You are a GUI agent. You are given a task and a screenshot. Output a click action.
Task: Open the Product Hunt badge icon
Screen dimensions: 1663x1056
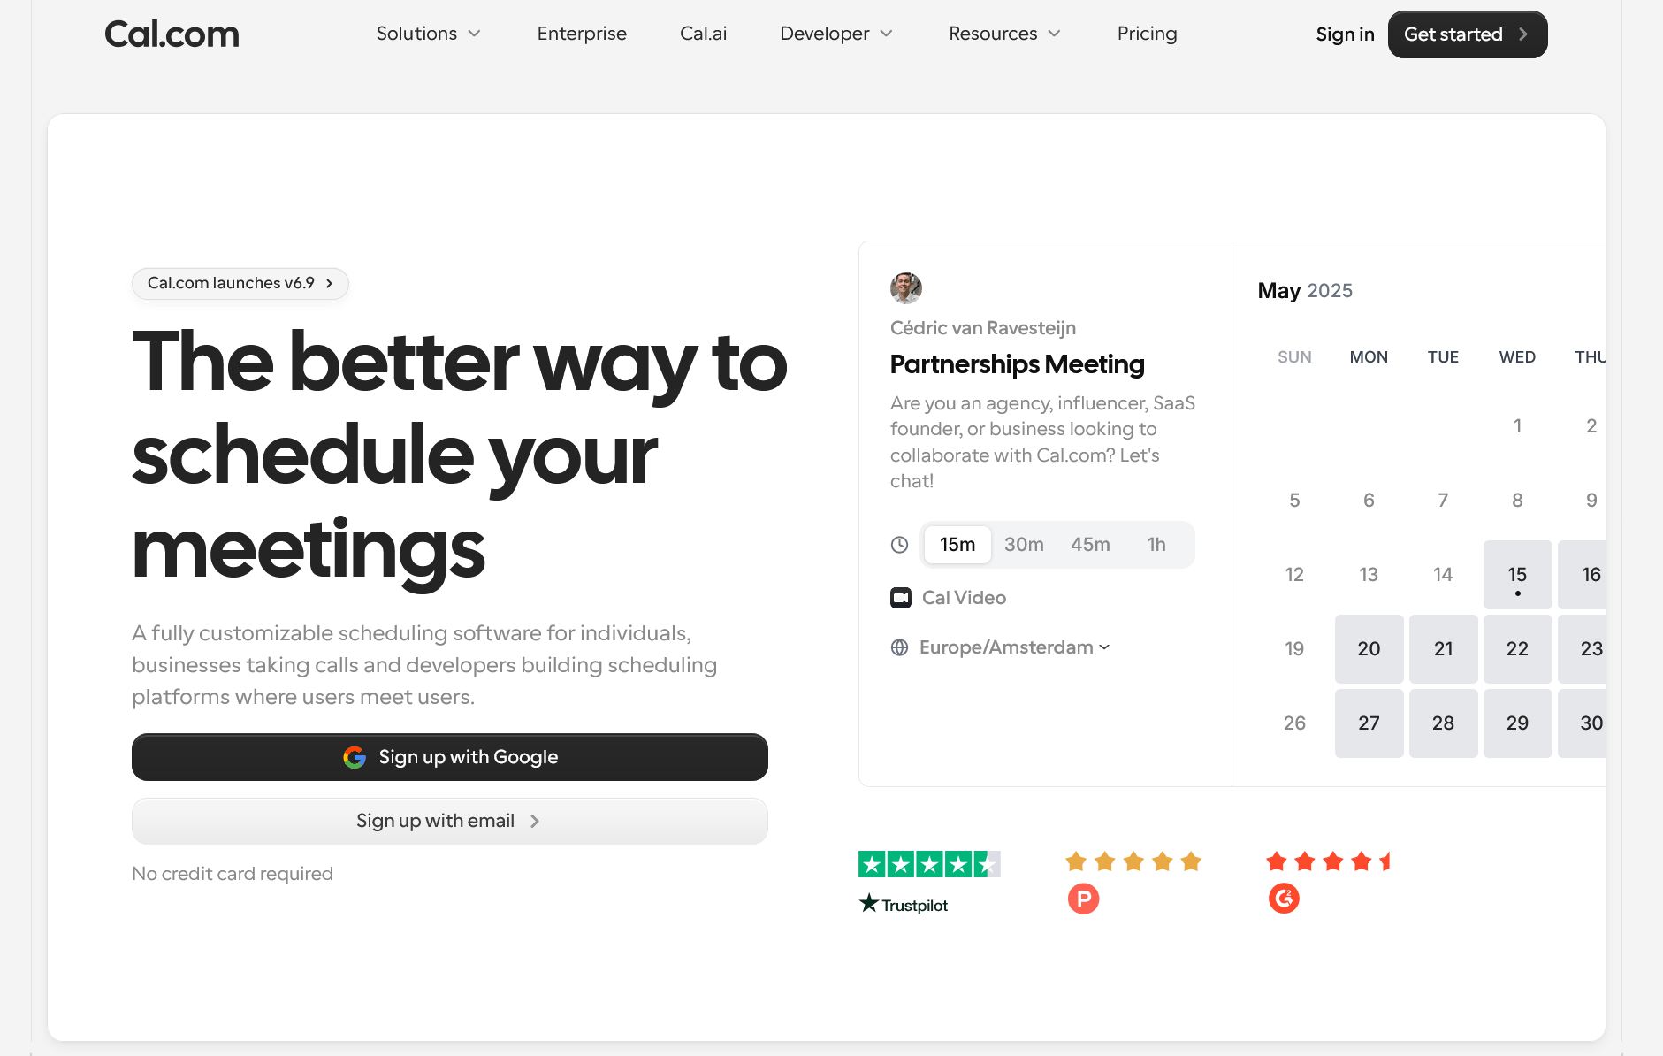pos(1083,899)
